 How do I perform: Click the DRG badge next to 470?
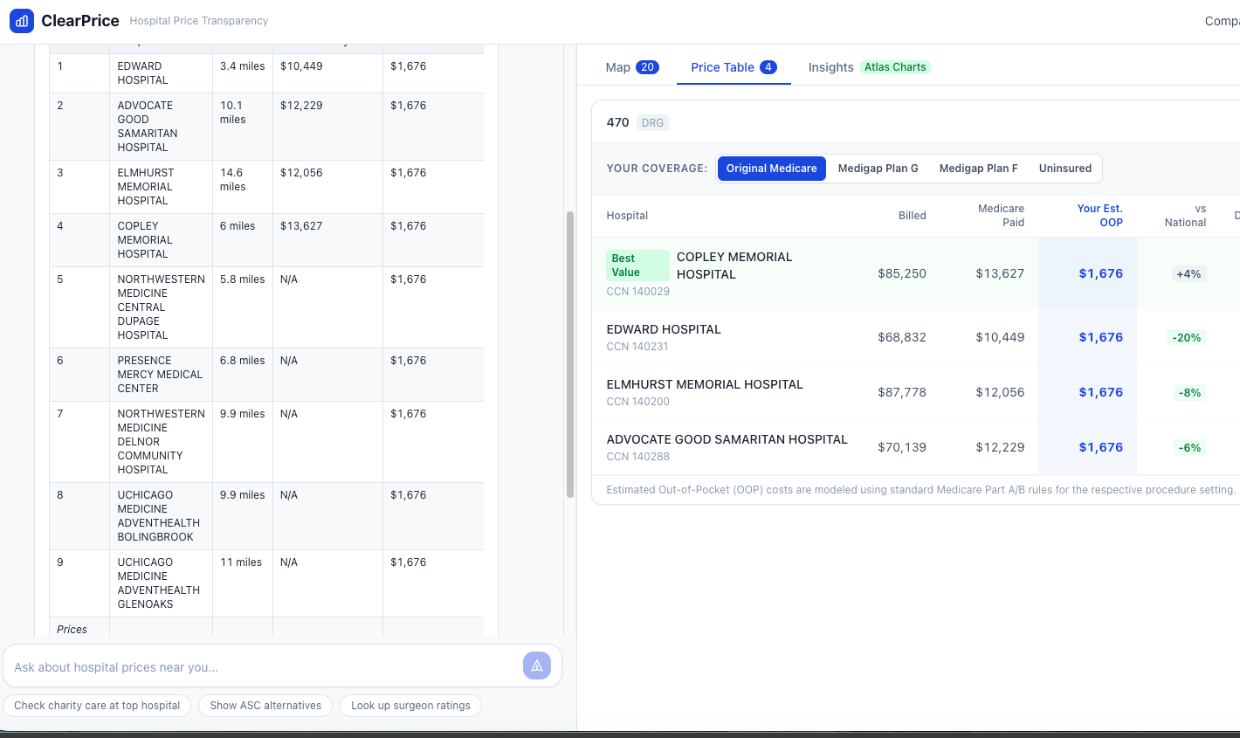tap(652, 123)
